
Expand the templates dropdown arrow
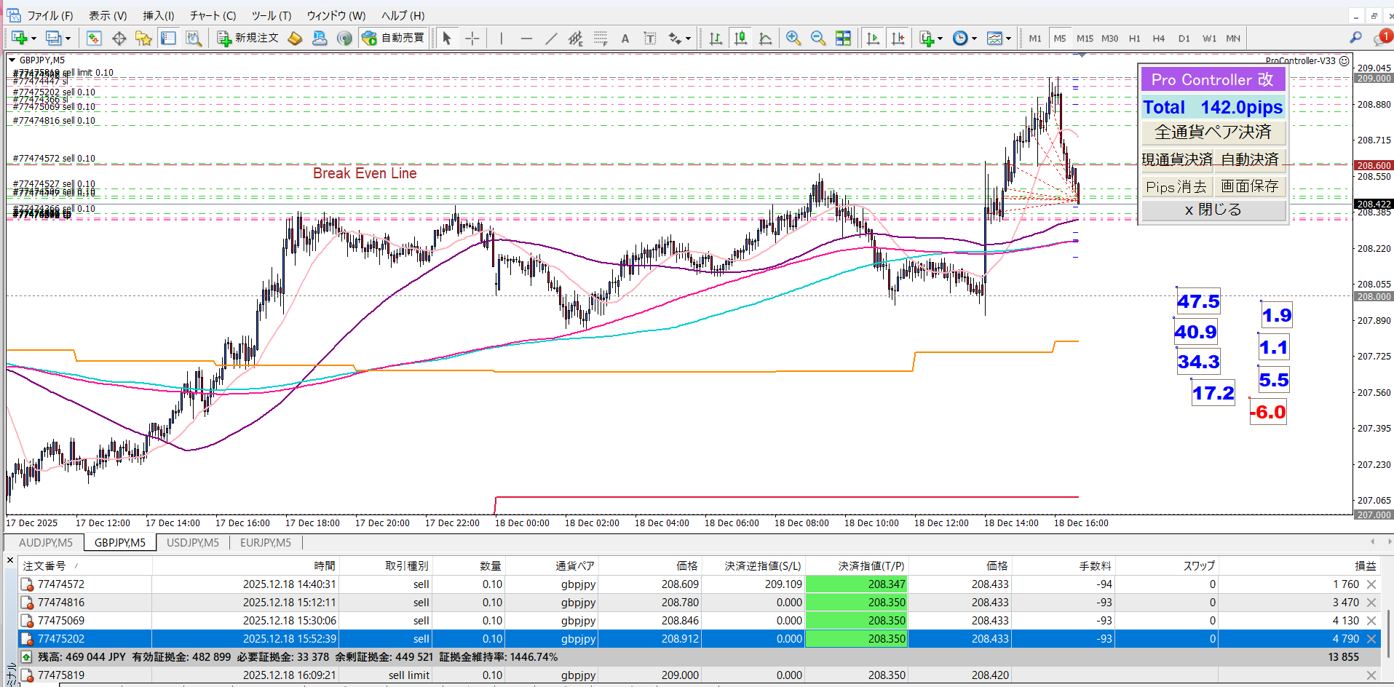click(1008, 39)
